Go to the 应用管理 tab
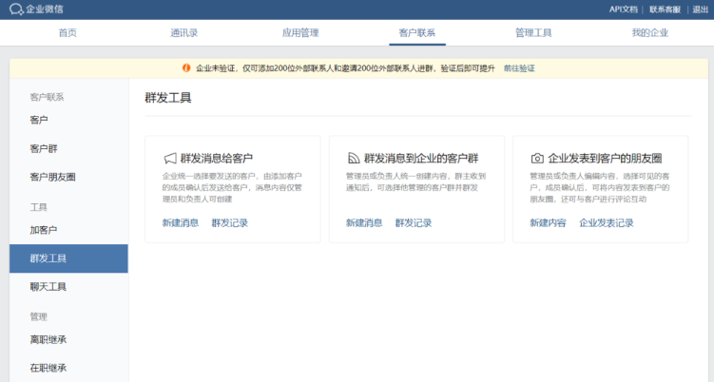 tap(300, 32)
